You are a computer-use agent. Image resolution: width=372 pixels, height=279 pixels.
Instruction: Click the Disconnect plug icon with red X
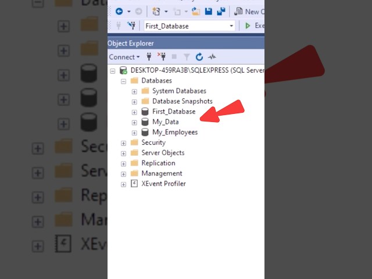[x=162, y=56]
